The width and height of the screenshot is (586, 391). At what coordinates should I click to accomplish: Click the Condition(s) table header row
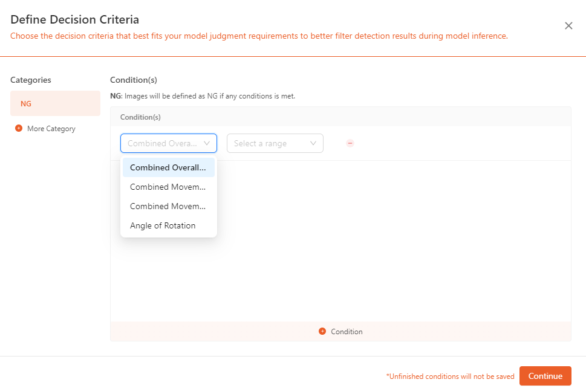(x=340, y=117)
